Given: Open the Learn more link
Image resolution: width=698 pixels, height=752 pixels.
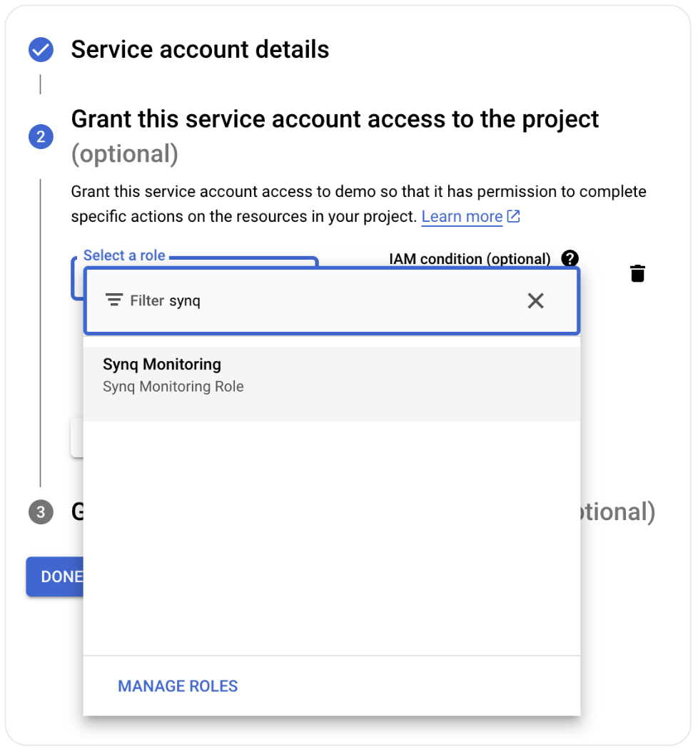Looking at the screenshot, I should point(462,216).
